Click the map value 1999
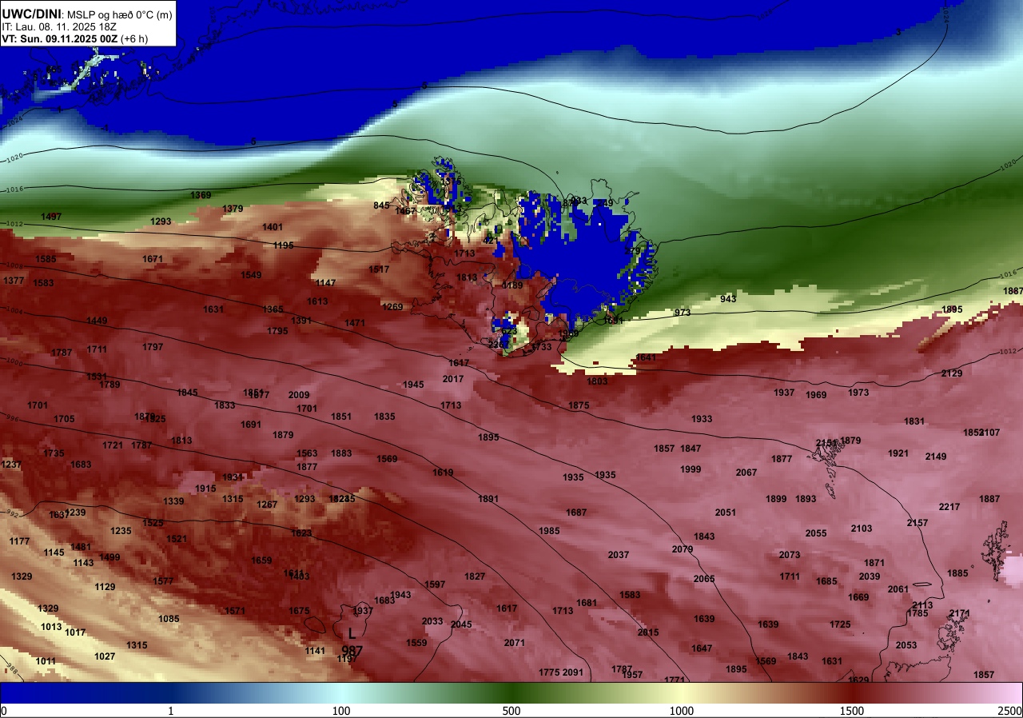 tap(691, 469)
